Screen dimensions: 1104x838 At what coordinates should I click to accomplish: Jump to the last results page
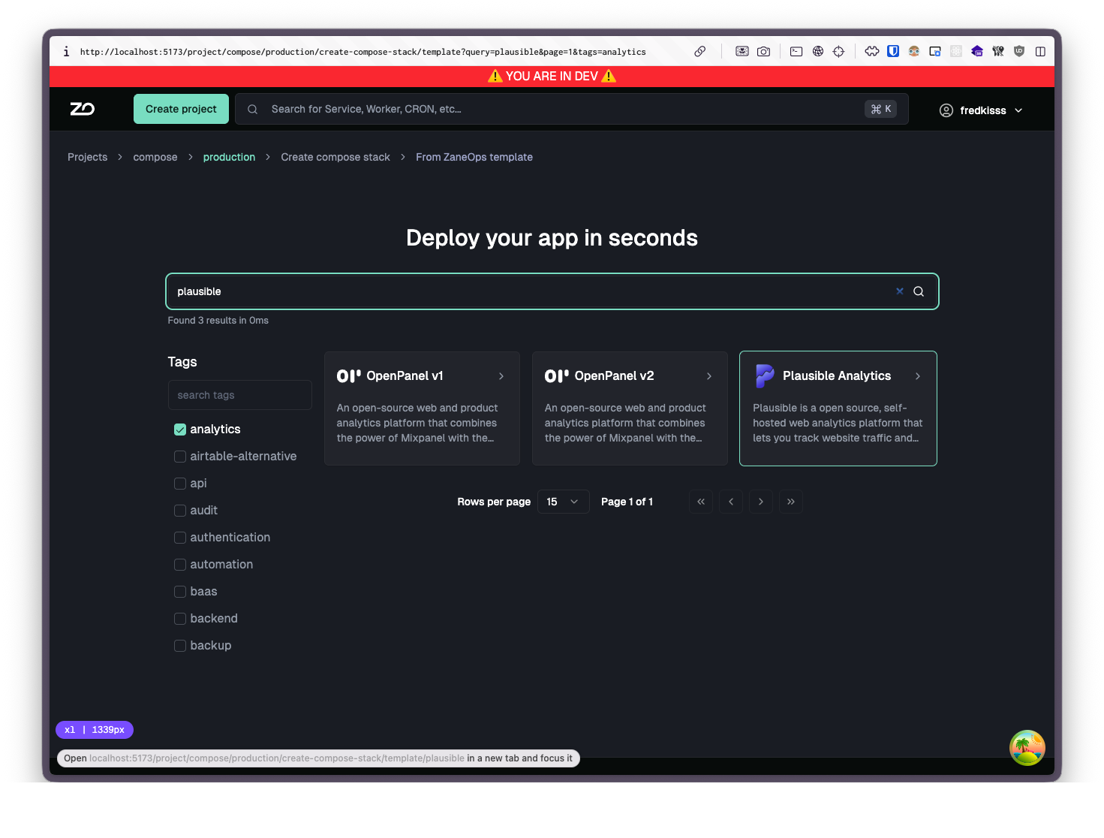[x=791, y=502]
